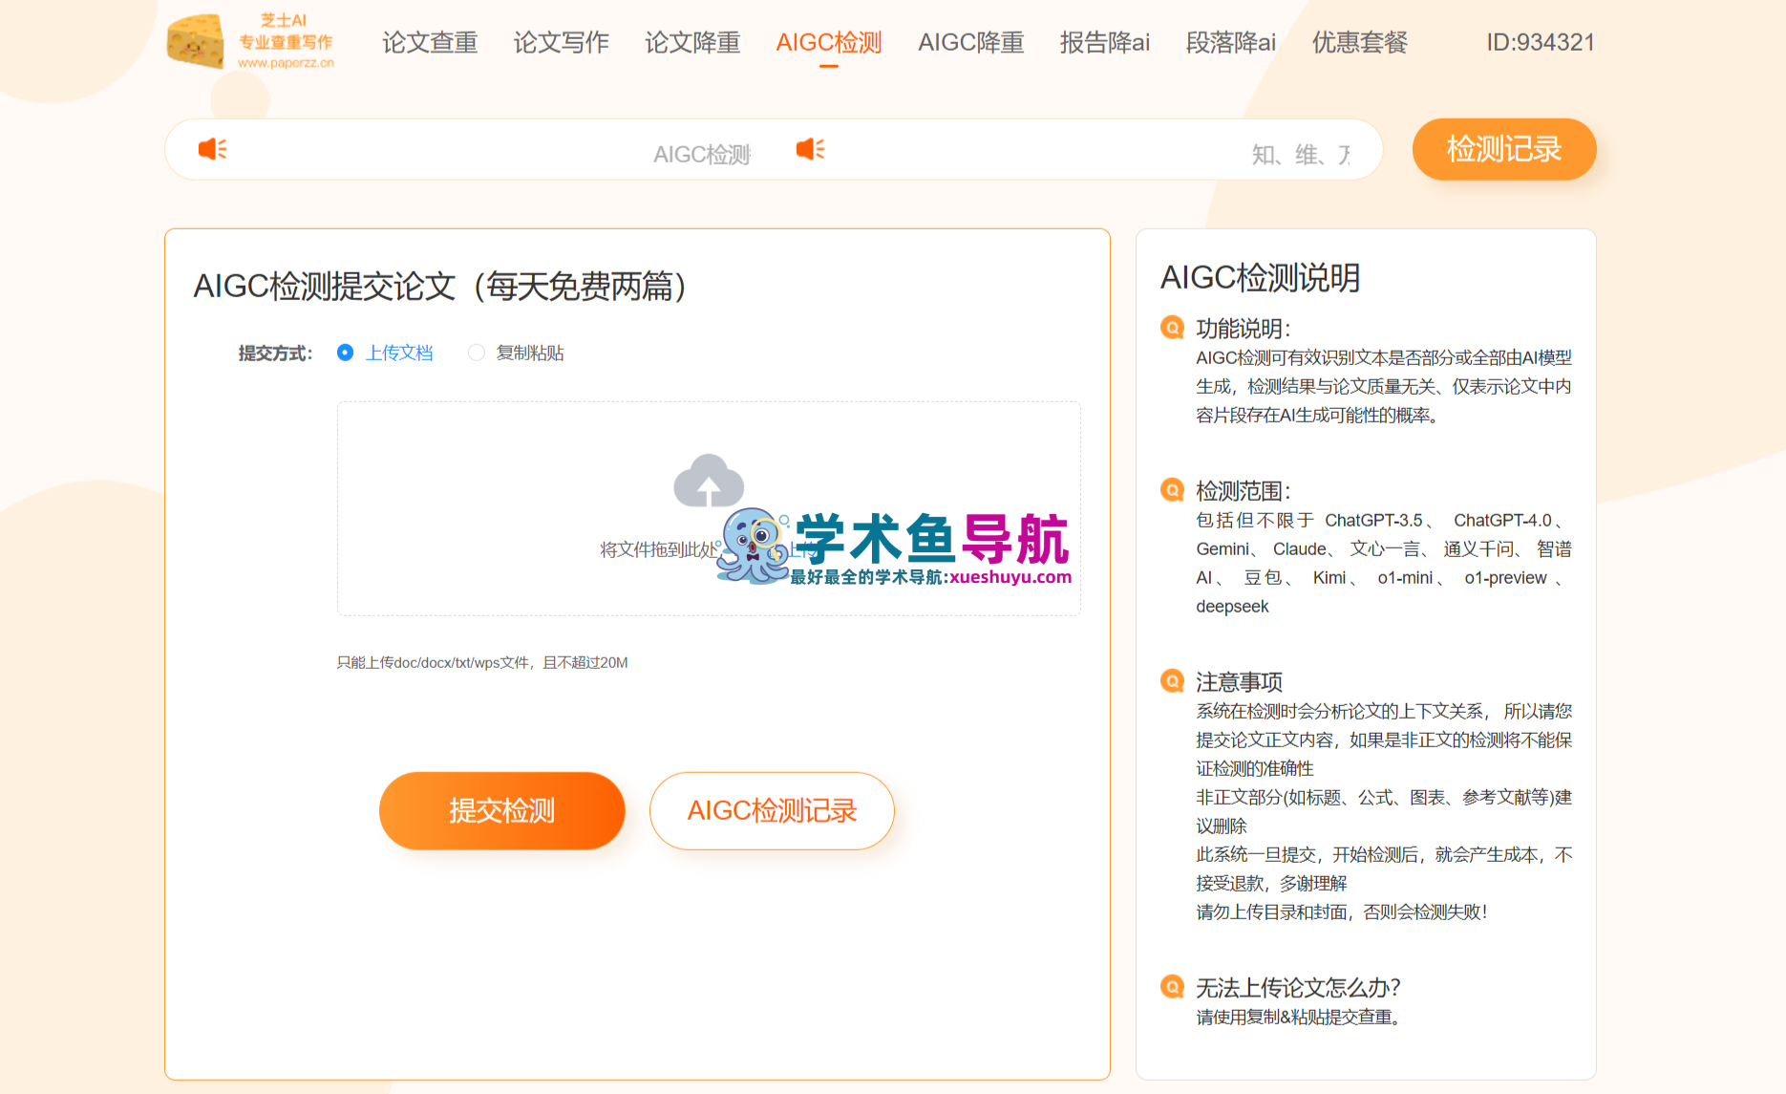
Task: Click the 检测范围 heading text
Action: 1244,490
